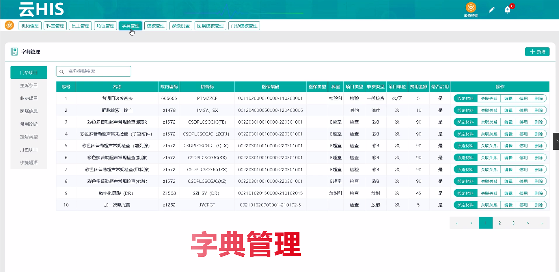Open the 科室管理 tab

pyautogui.click(x=55, y=26)
